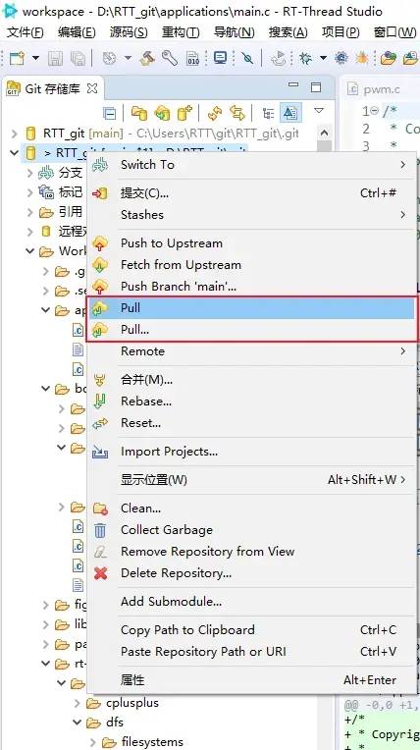Screen dimensions: 420x750
Task: Click the Collect Garbage trash icon
Action: pyautogui.click(x=100, y=530)
